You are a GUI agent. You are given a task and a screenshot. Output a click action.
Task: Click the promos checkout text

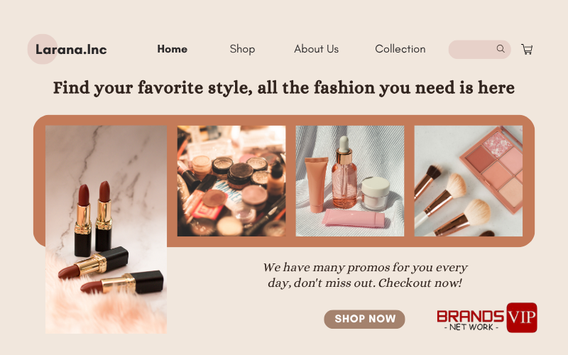pos(365,275)
